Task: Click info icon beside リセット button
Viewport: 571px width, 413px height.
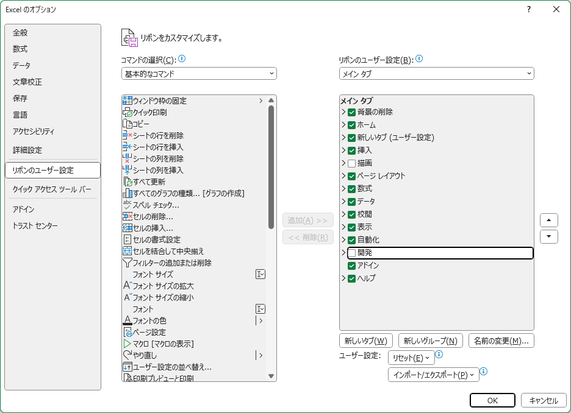Action: (x=439, y=354)
